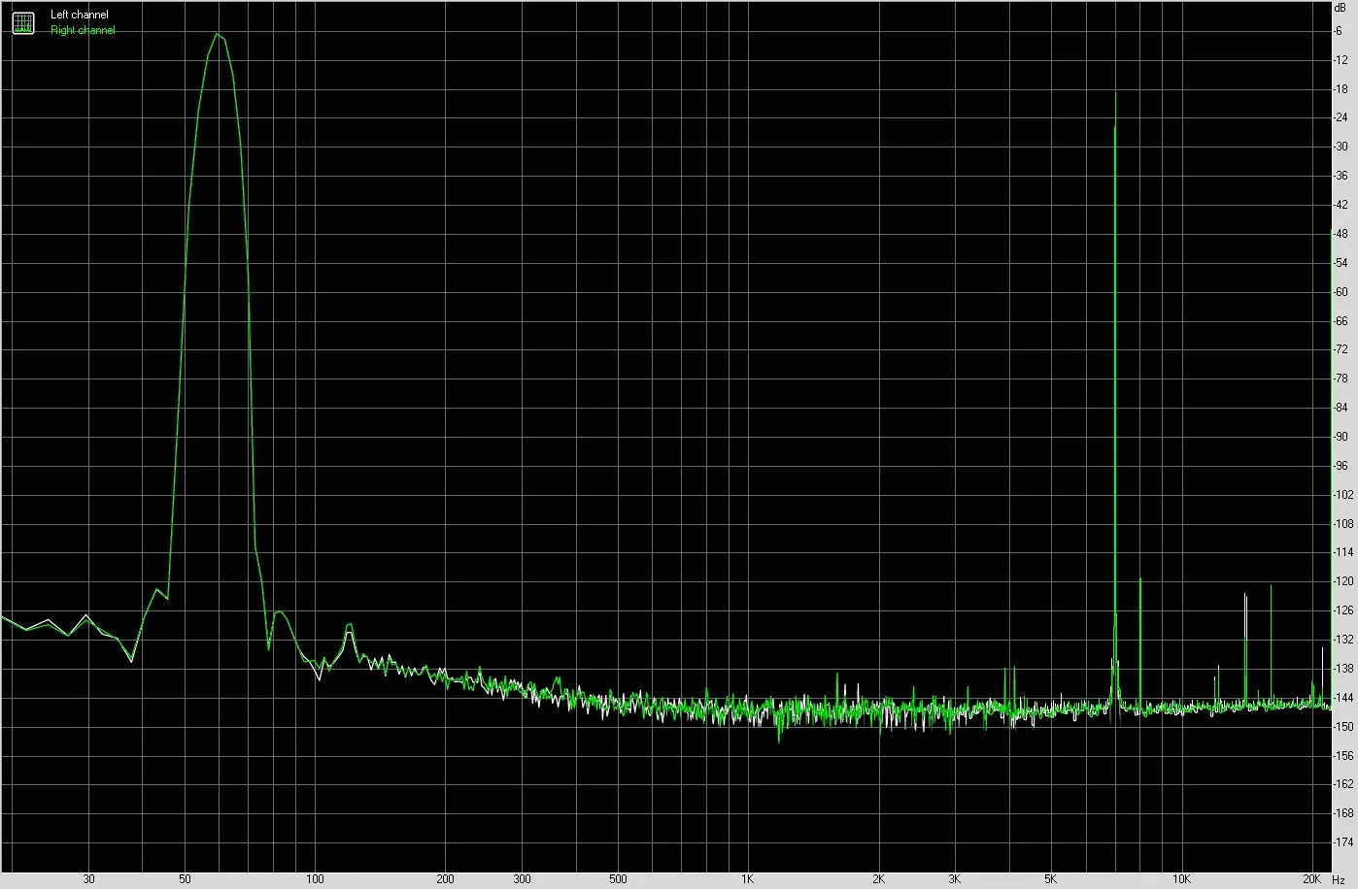Screen dimensions: 1358x889
Task: Click the "-60" dB scale label
Action: pyautogui.click(x=1341, y=291)
